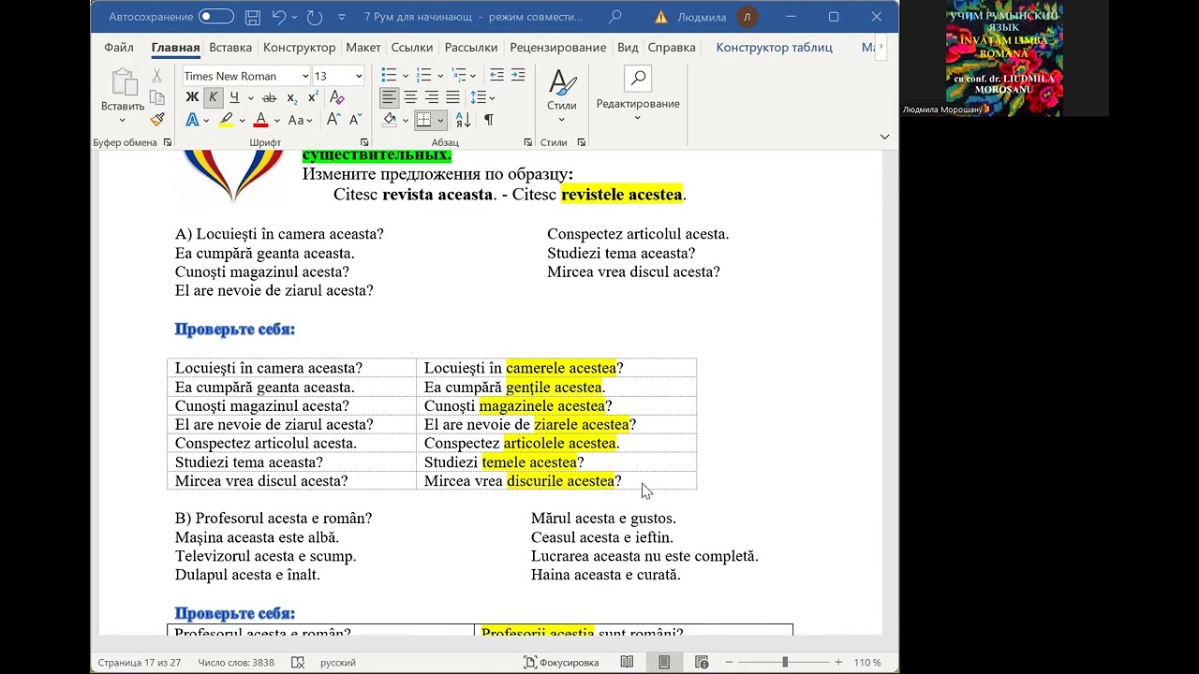The width and height of the screenshot is (1199, 674).
Task: Click the warning triangle icon beside Людмила
Action: coord(661,17)
